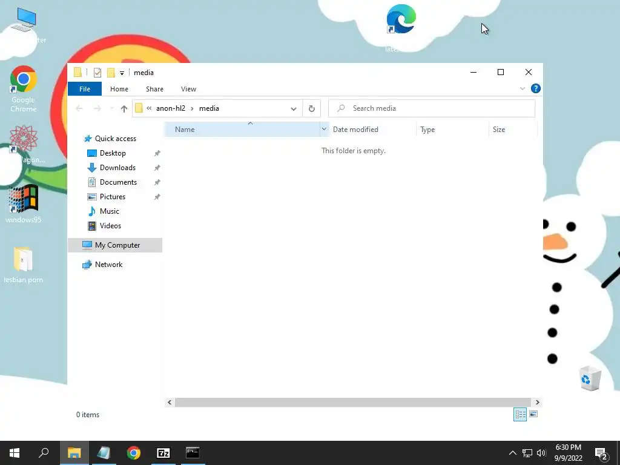Click the New folder quick access icon

(111, 73)
